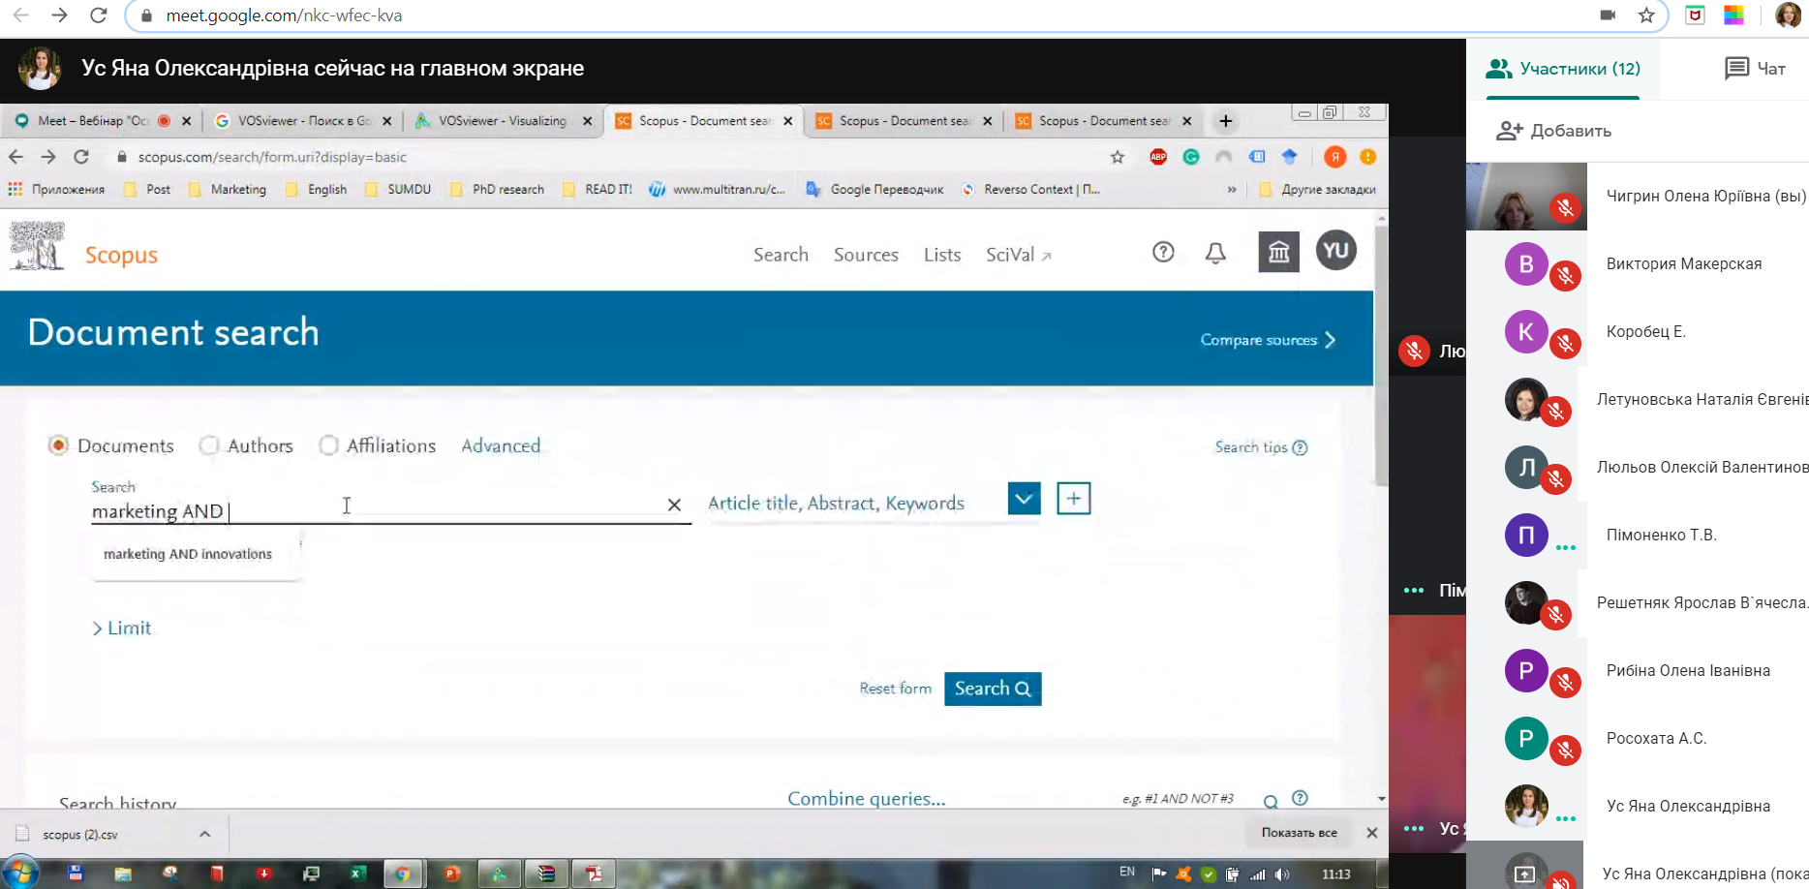1809x889 pixels.
Task: Open Scopus help question mark icon
Action: coord(1163,253)
